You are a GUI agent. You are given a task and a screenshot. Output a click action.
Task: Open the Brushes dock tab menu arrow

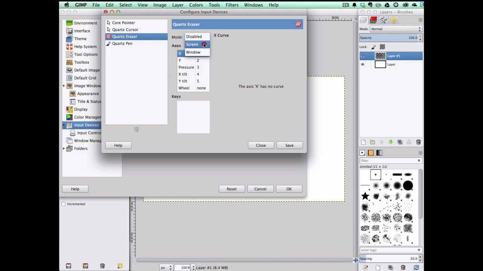tap(420, 153)
